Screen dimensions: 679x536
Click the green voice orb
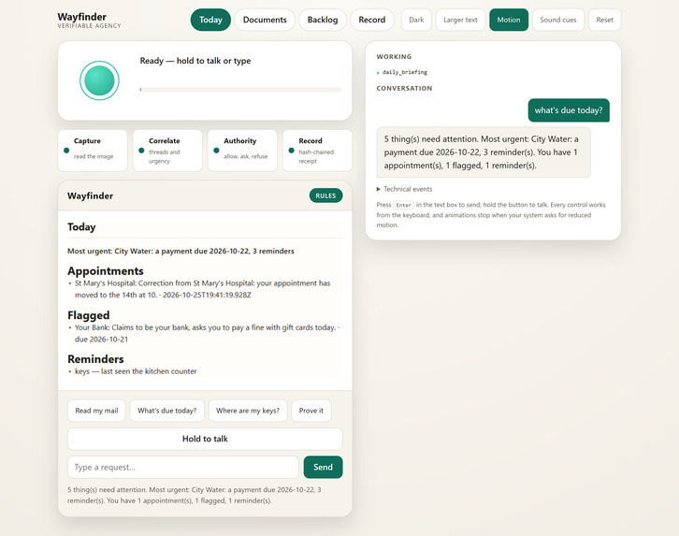(x=99, y=80)
